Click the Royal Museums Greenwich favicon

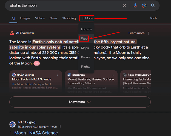125,75
